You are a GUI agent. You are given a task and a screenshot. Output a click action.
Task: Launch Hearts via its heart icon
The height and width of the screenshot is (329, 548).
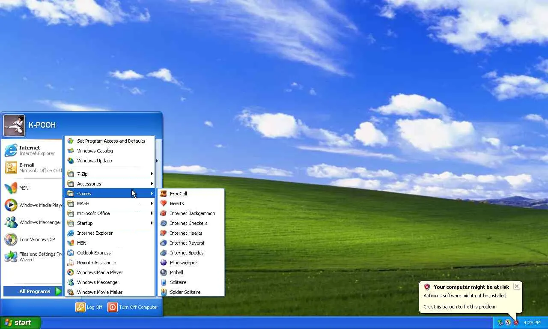tap(163, 203)
